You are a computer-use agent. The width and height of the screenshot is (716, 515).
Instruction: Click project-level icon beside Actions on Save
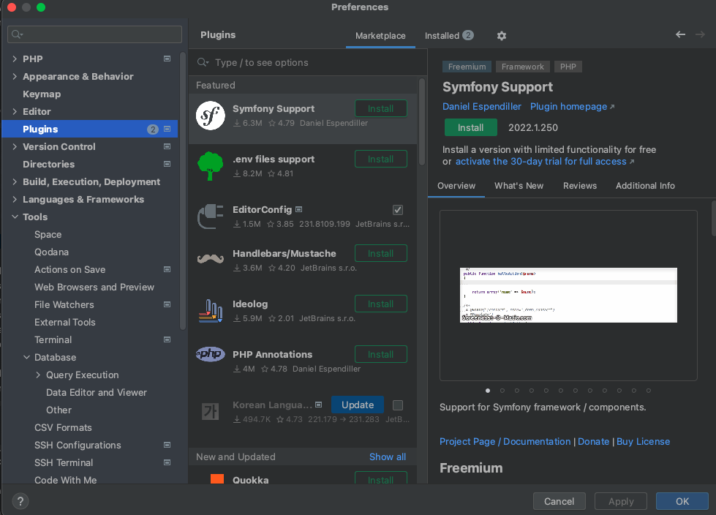pyautogui.click(x=167, y=269)
